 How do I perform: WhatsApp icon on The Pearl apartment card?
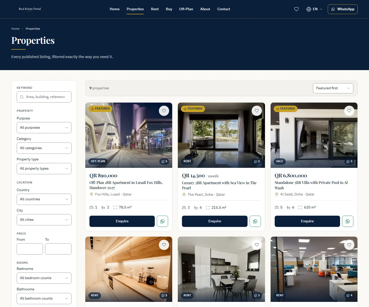click(x=255, y=221)
